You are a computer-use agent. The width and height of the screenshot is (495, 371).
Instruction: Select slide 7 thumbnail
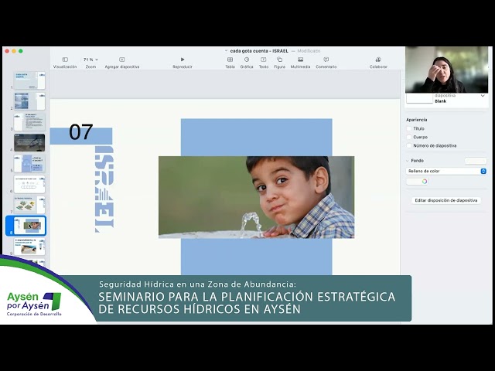[29, 205]
